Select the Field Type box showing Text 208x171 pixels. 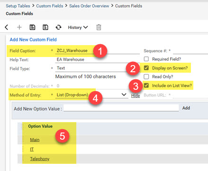[x=97, y=68]
